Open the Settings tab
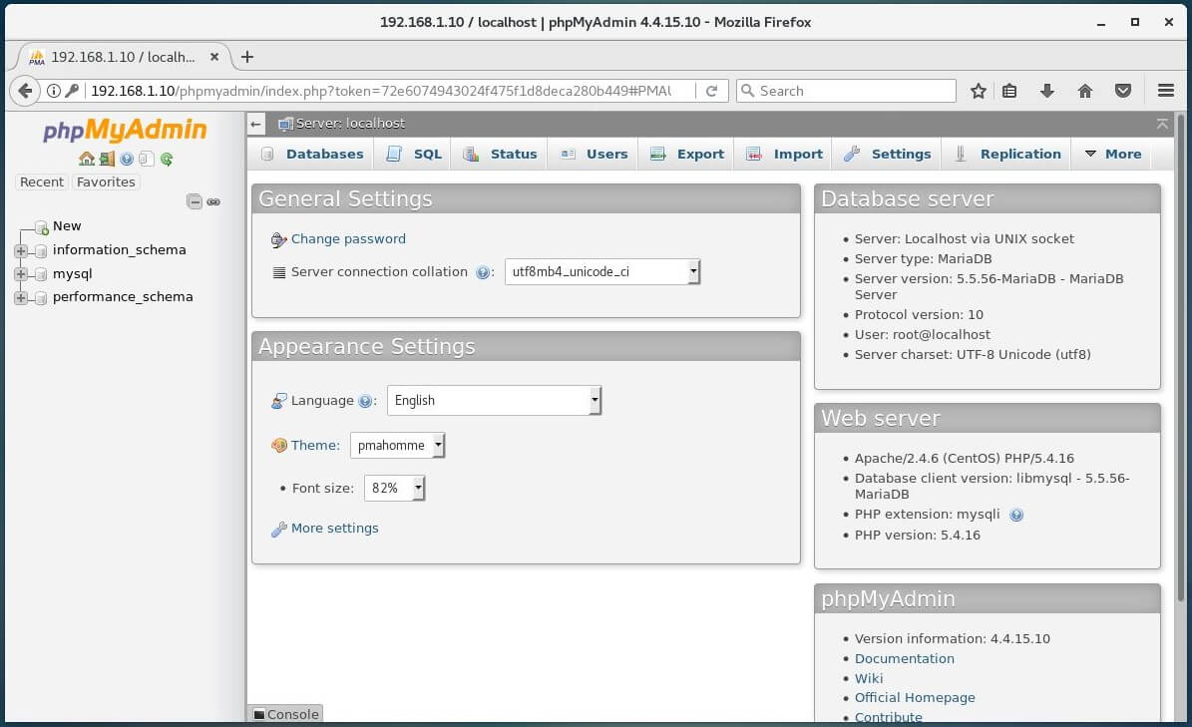 (x=887, y=155)
